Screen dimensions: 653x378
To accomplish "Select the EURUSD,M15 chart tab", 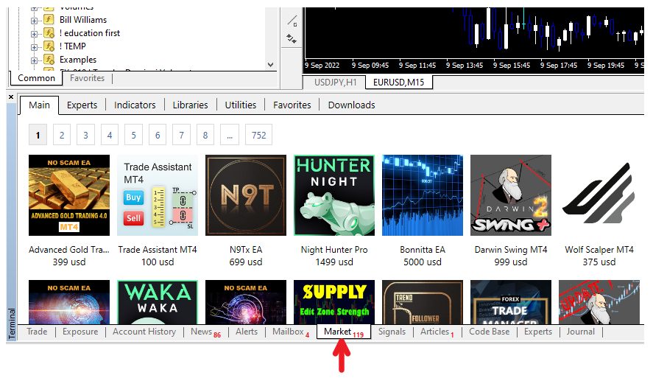I will (x=398, y=82).
